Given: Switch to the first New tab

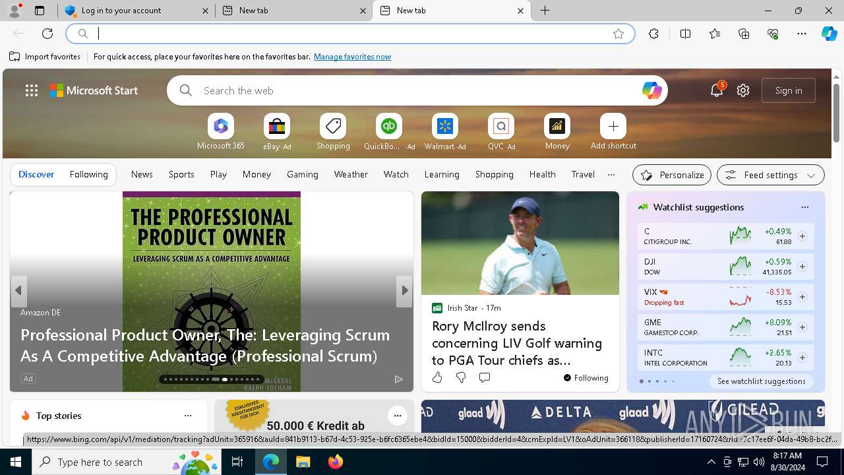Looking at the screenshot, I should click(294, 11).
